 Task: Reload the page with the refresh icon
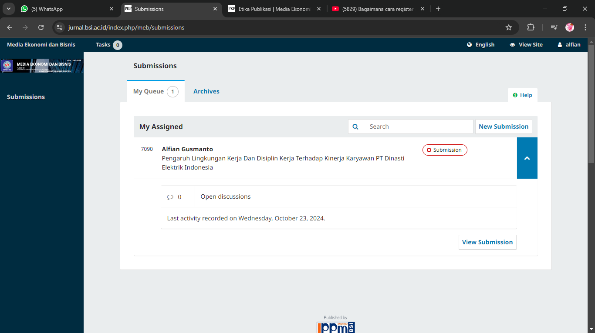coord(41,27)
